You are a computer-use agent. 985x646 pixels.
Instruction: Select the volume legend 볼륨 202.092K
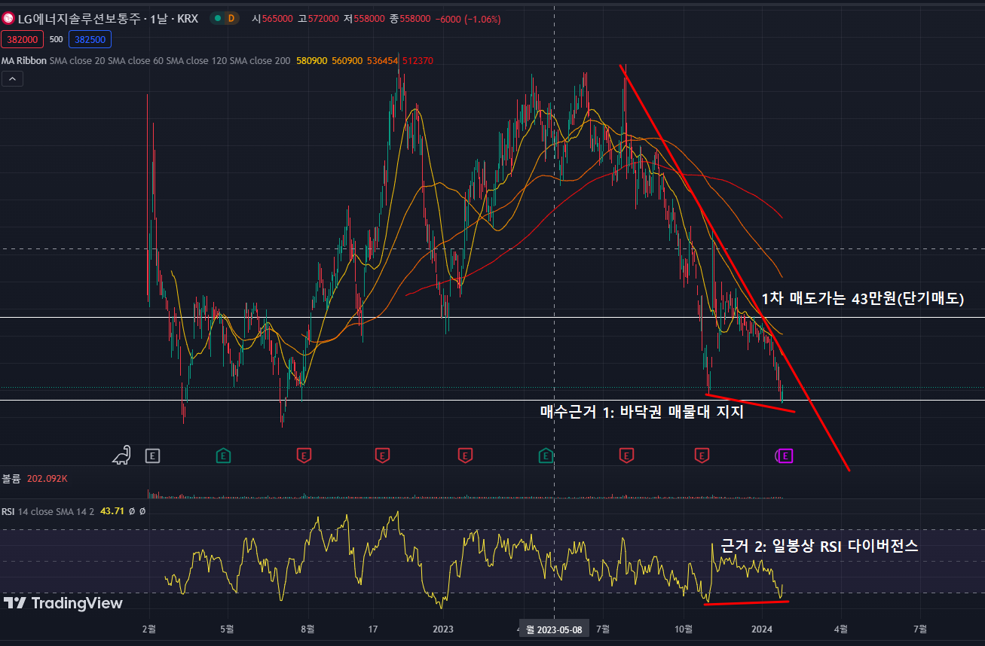[35, 478]
